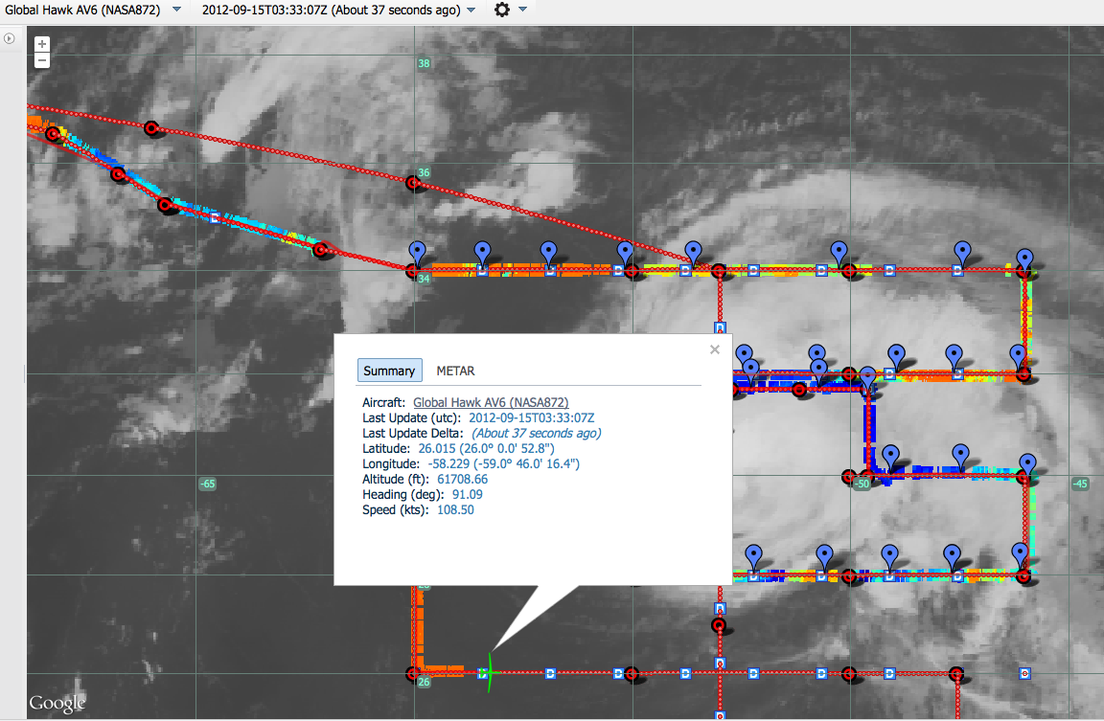This screenshot has height=721, width=1104.
Task: Click the -65 longitude grid label
Action: [207, 484]
